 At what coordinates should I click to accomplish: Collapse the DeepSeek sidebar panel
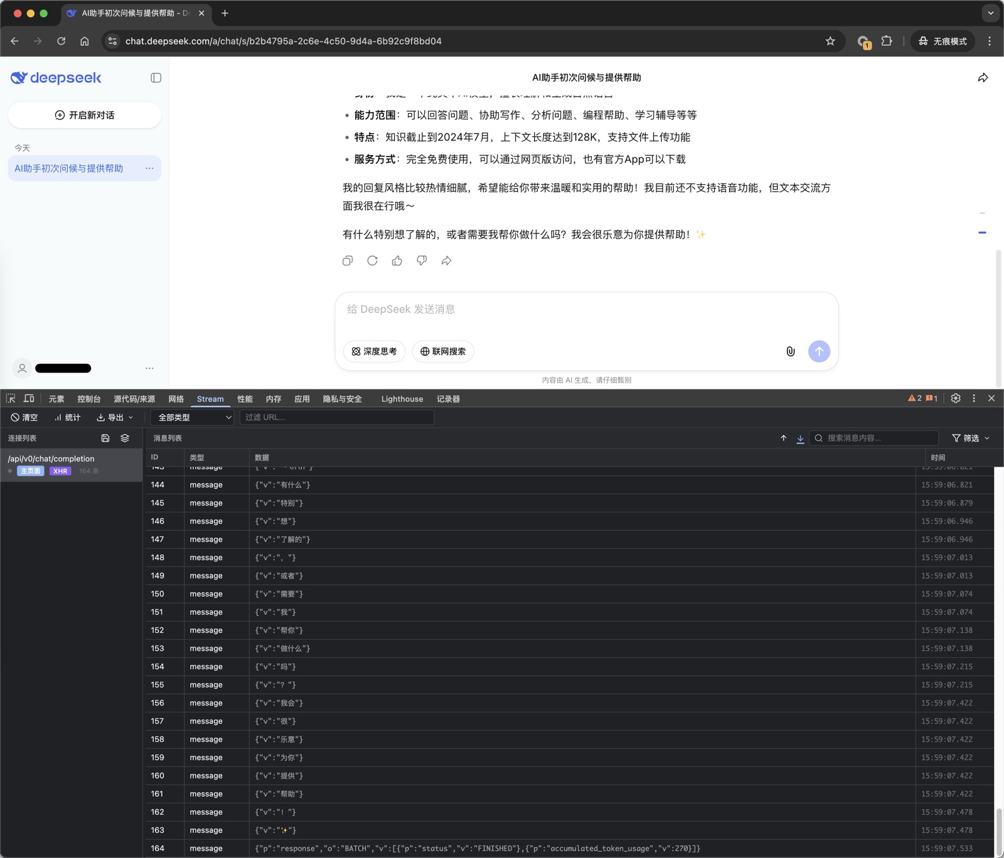point(156,78)
